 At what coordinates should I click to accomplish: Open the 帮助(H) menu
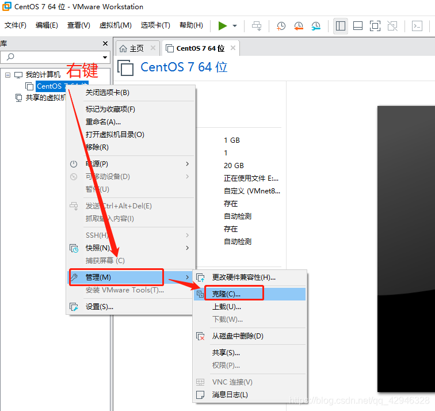(191, 25)
